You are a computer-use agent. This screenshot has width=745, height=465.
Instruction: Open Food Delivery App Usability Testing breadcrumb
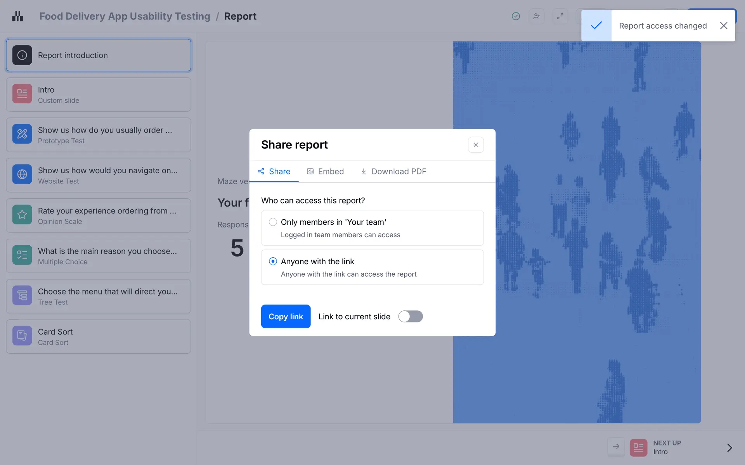(125, 16)
